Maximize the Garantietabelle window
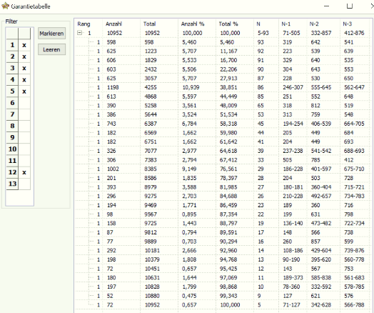This screenshot has height=313, width=374. tap(350, 6)
